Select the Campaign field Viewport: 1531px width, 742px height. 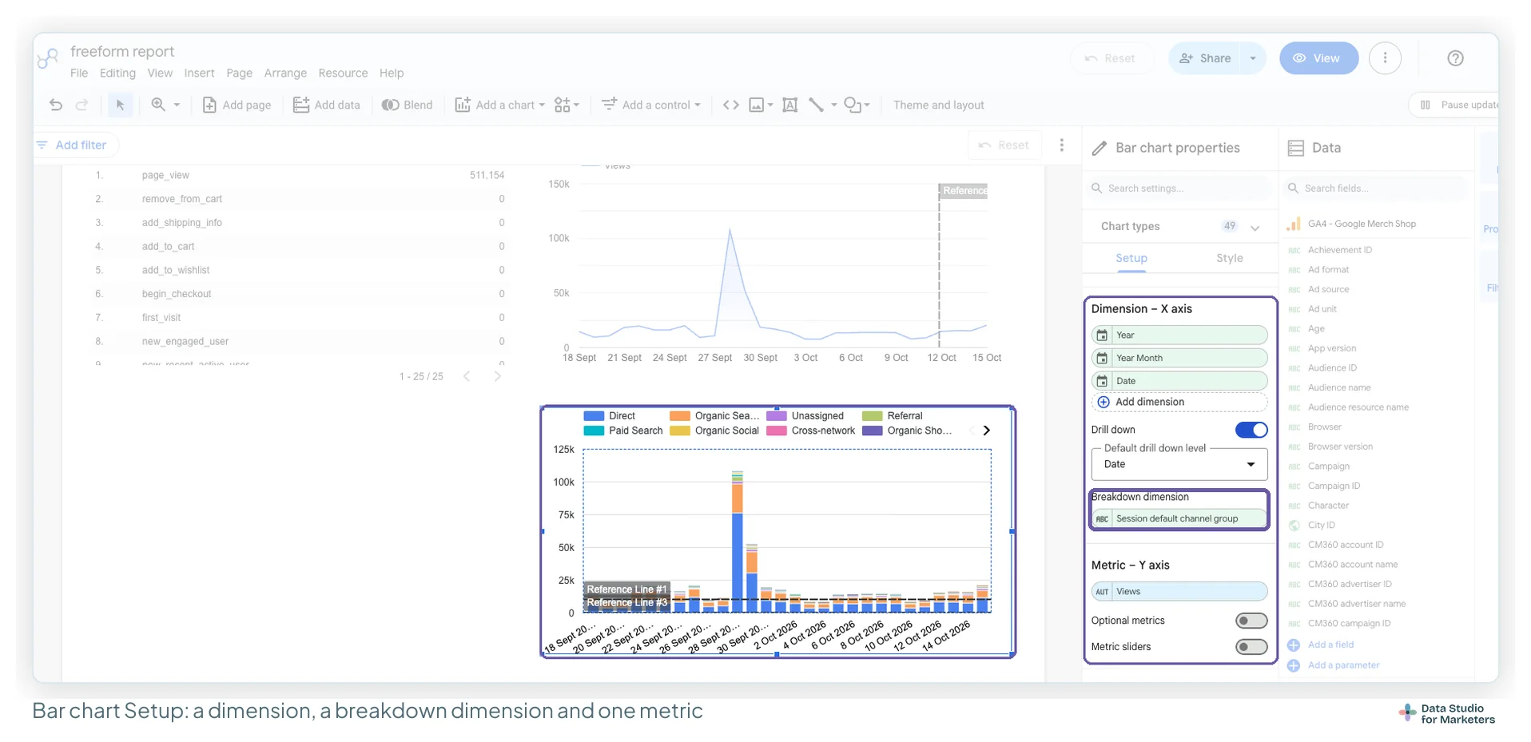point(1329,466)
